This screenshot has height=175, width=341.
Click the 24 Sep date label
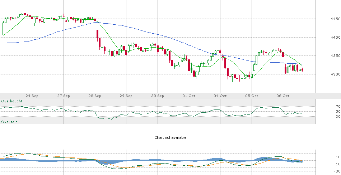tap(32, 96)
